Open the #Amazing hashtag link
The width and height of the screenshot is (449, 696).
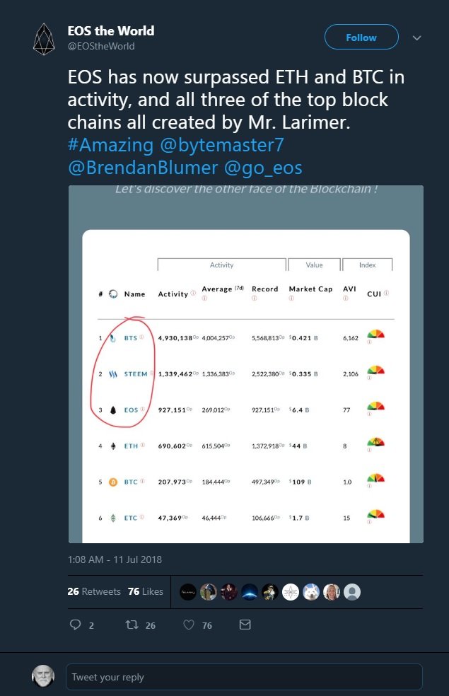tap(110, 145)
